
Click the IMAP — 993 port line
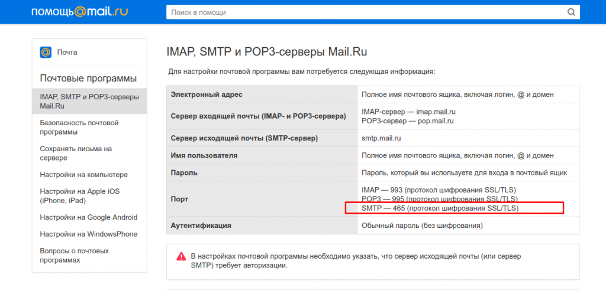pos(439,190)
